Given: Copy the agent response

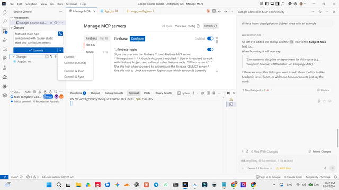Looking at the screenshot, I should pos(319,101).
